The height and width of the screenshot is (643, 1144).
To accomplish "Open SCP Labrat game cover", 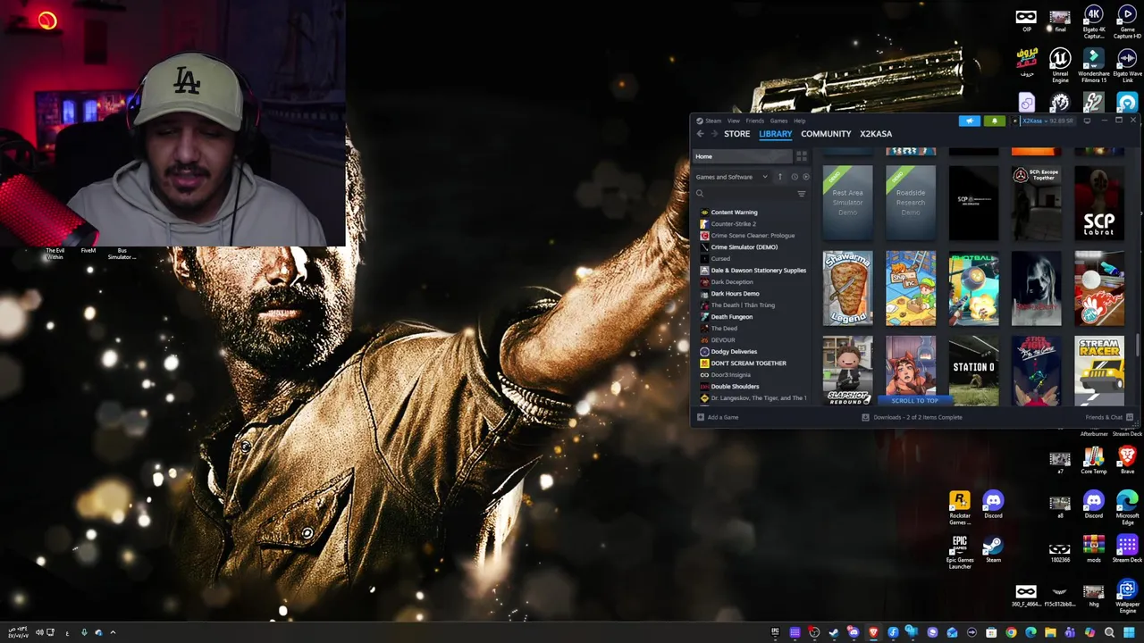I will click(x=1099, y=203).
